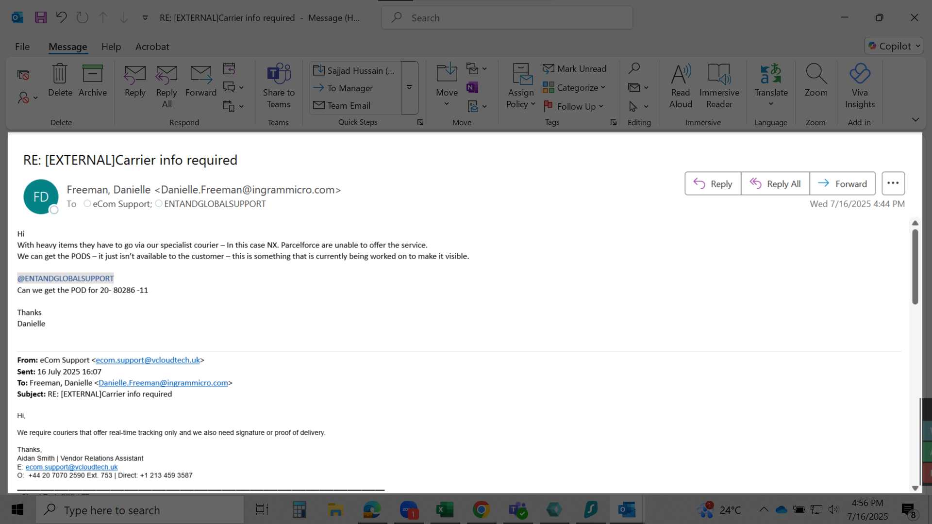Delete this message using Delete icon
This screenshot has height=524, width=932.
pos(60,81)
